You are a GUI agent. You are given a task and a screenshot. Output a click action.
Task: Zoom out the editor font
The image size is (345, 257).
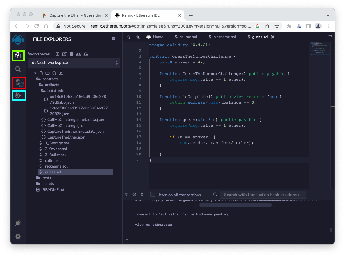coord(129,37)
